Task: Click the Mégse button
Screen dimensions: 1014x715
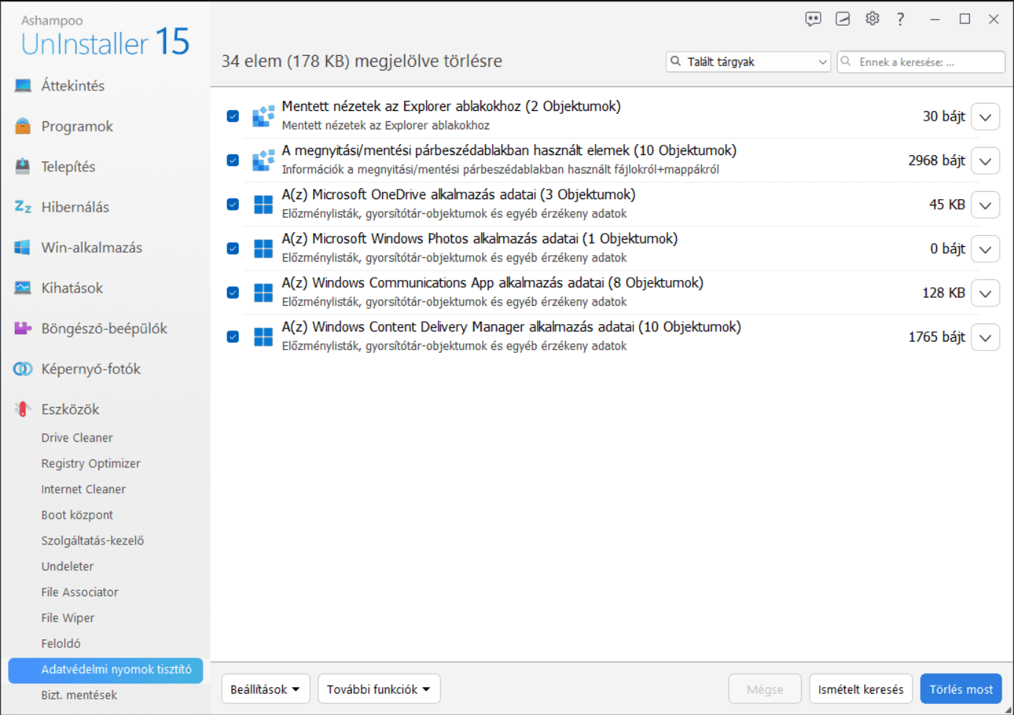Action: click(765, 689)
